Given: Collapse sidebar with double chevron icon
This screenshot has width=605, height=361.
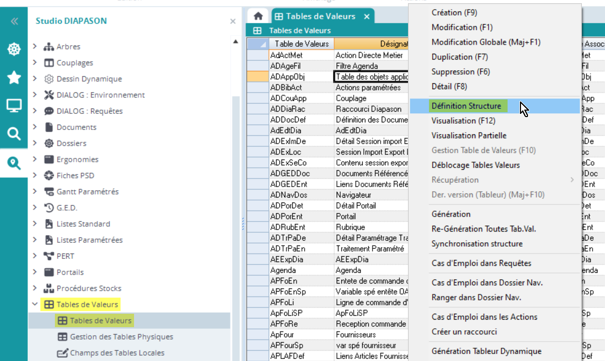Looking at the screenshot, I should (14, 21).
